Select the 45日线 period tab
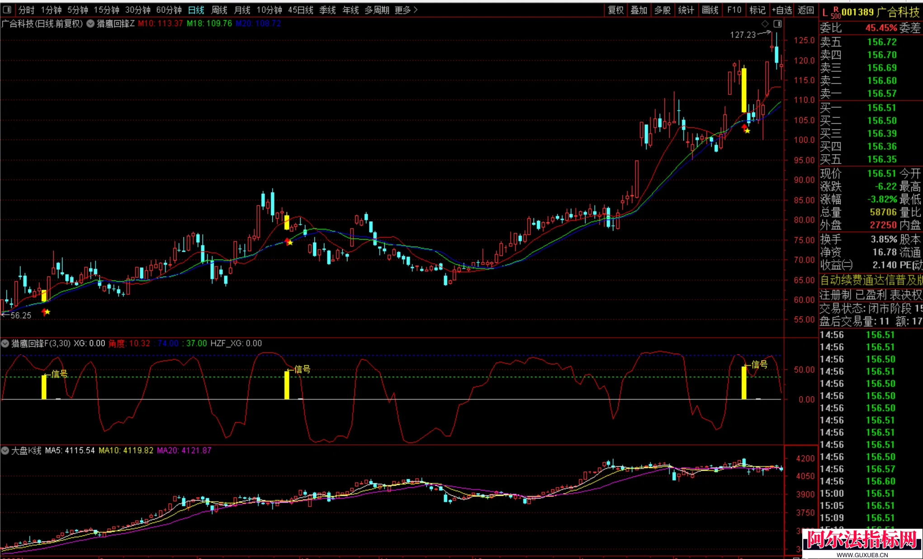The width and height of the screenshot is (923, 559). [300, 10]
